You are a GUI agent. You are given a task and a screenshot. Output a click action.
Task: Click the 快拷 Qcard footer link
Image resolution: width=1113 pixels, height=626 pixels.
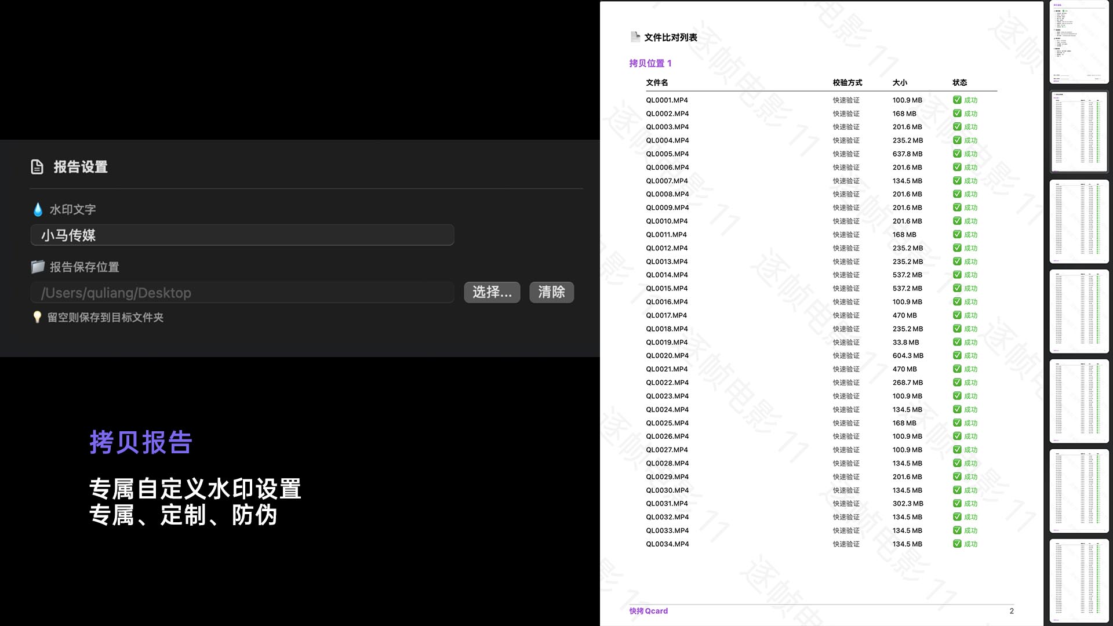(x=649, y=611)
